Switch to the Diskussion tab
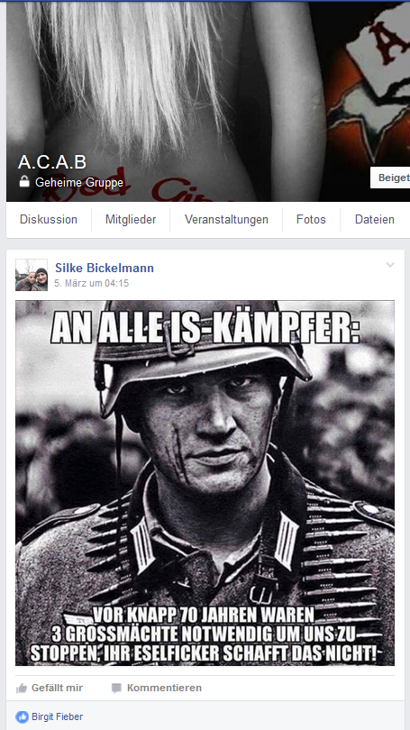This screenshot has height=730, width=410. click(x=49, y=219)
